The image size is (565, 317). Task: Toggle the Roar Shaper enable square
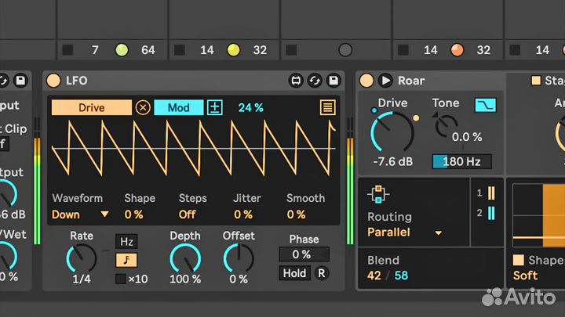coord(518,260)
